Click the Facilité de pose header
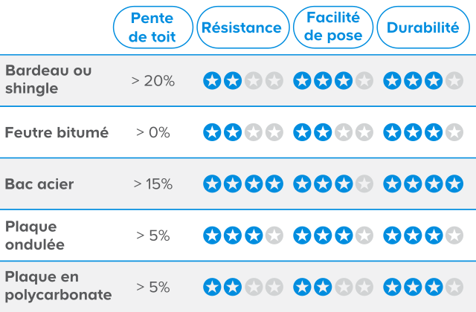 tap(333, 27)
